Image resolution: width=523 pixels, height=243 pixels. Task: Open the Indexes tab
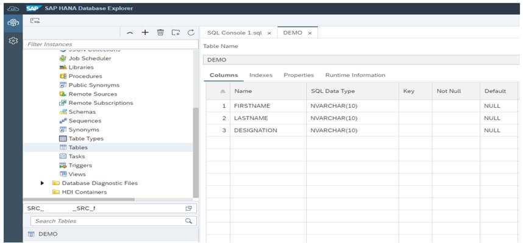(261, 76)
